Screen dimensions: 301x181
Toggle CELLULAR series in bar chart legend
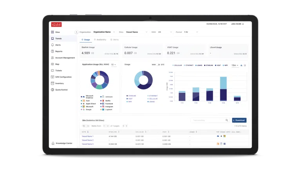point(177,65)
